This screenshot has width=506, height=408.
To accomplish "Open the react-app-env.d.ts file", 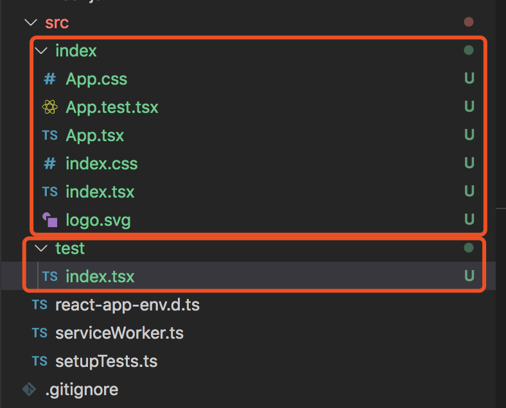I will 127,305.
